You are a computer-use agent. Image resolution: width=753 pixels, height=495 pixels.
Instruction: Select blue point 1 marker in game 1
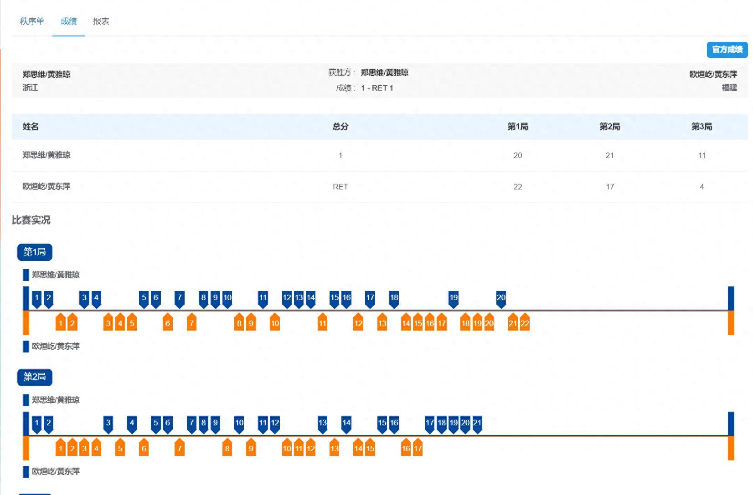pyautogui.click(x=37, y=298)
